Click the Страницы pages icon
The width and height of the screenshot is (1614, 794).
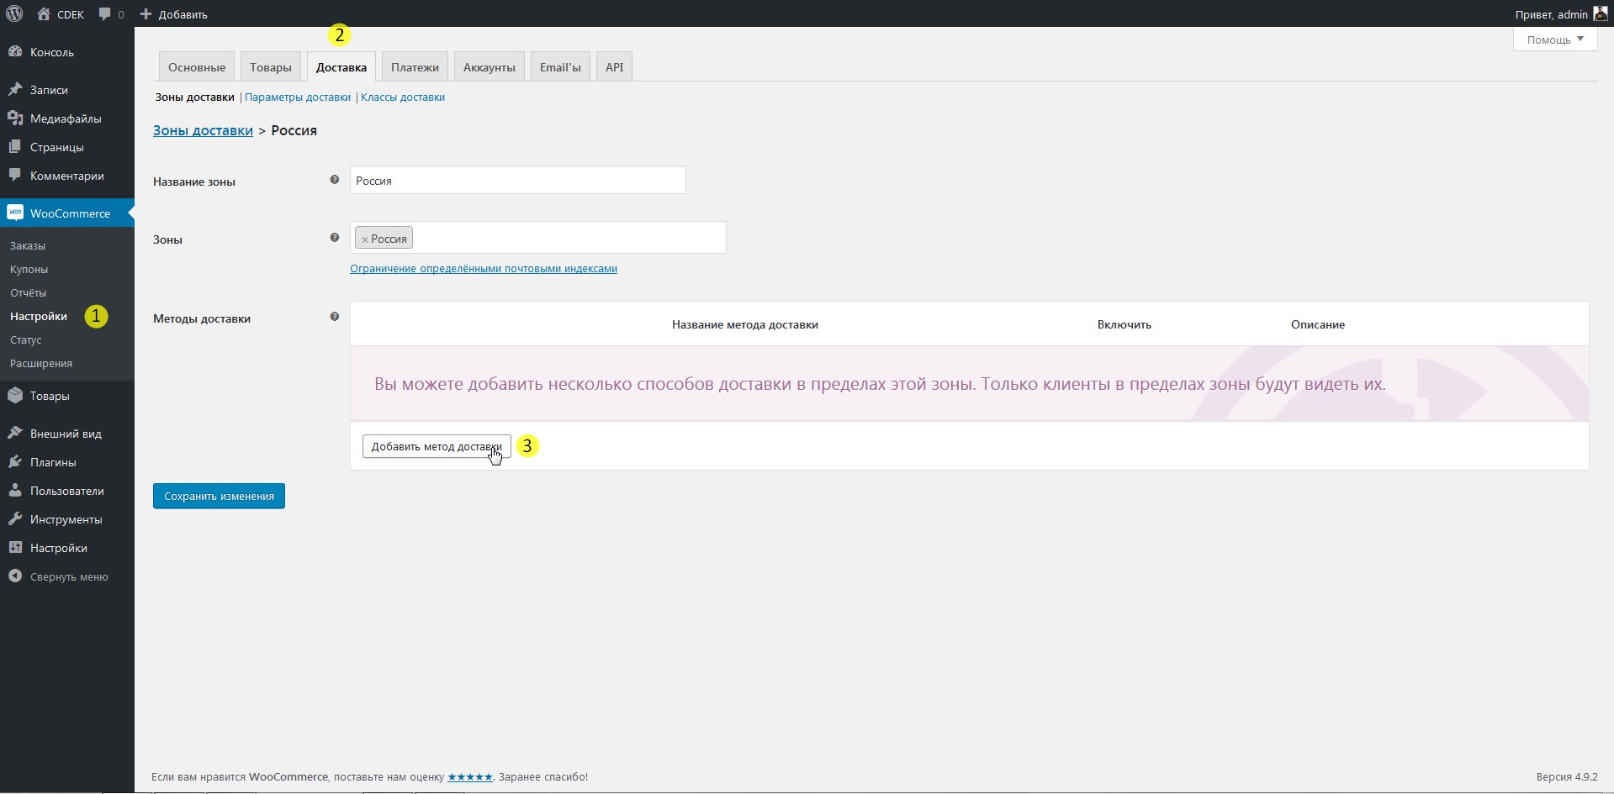15,146
